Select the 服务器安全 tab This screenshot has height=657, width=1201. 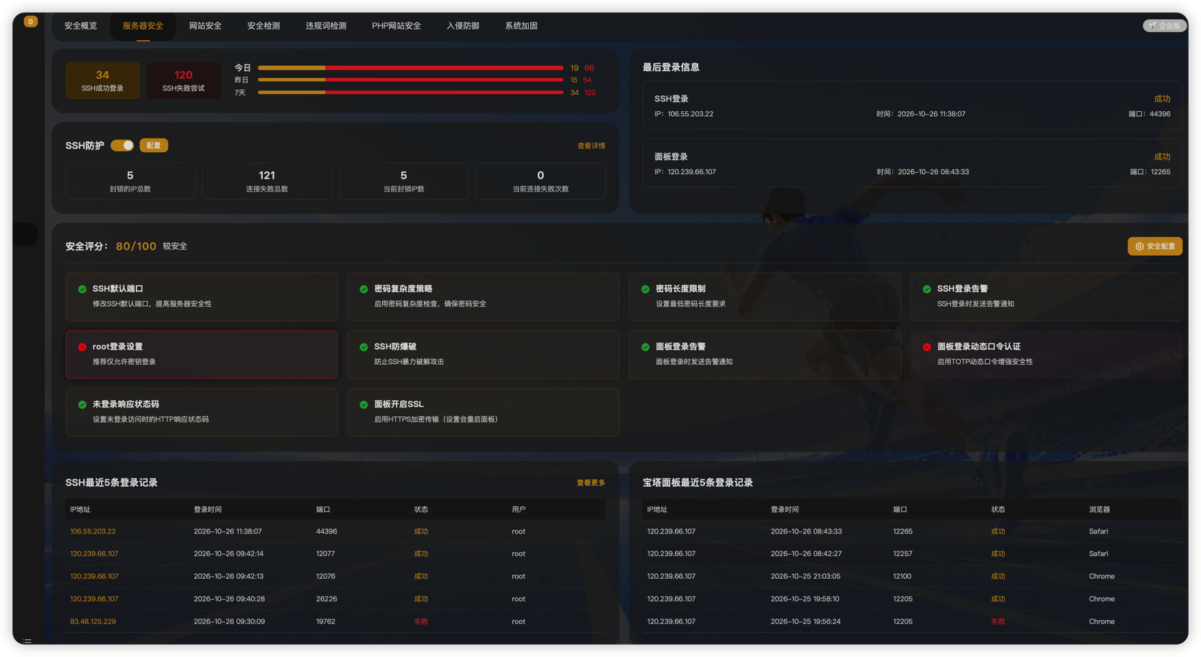pos(143,26)
